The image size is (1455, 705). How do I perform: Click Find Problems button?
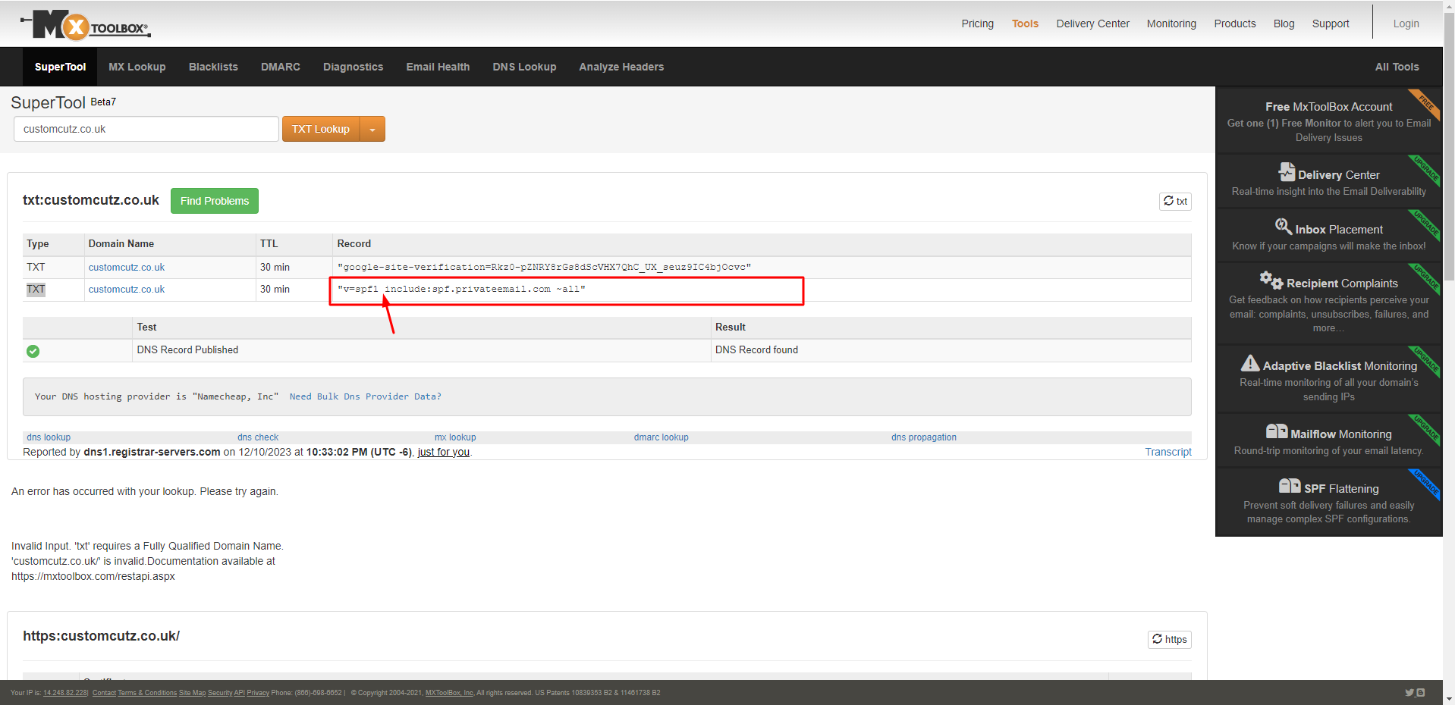[215, 201]
